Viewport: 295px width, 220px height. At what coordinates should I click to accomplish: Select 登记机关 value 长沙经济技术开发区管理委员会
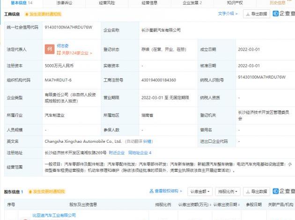264,116
